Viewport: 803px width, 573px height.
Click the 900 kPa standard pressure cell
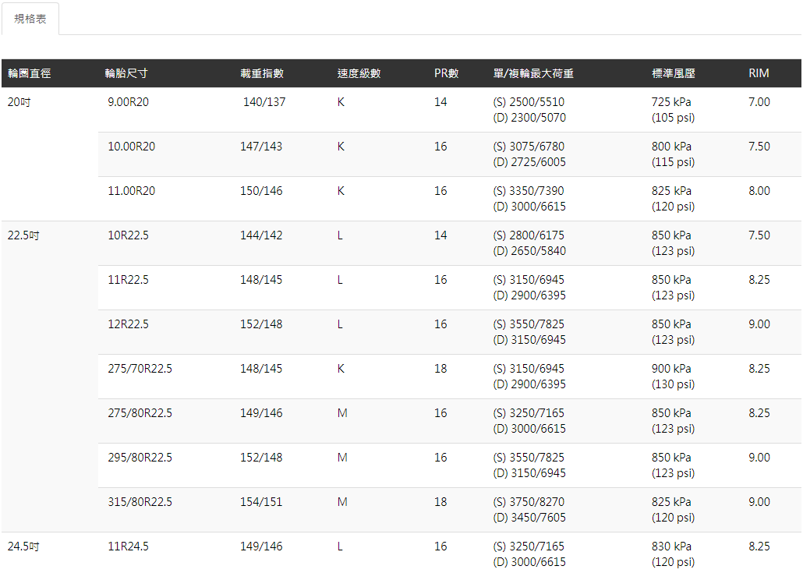[671, 369]
